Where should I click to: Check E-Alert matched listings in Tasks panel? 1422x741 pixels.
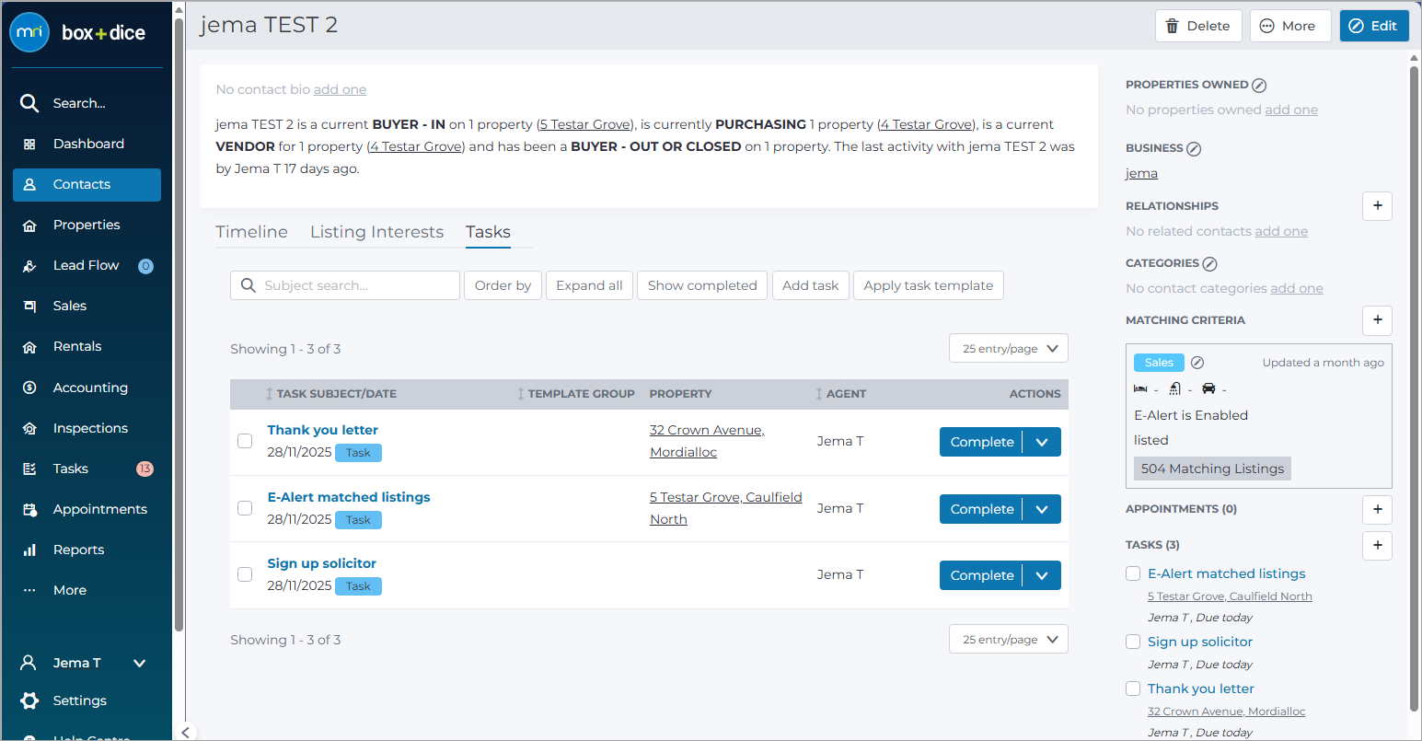point(1133,573)
